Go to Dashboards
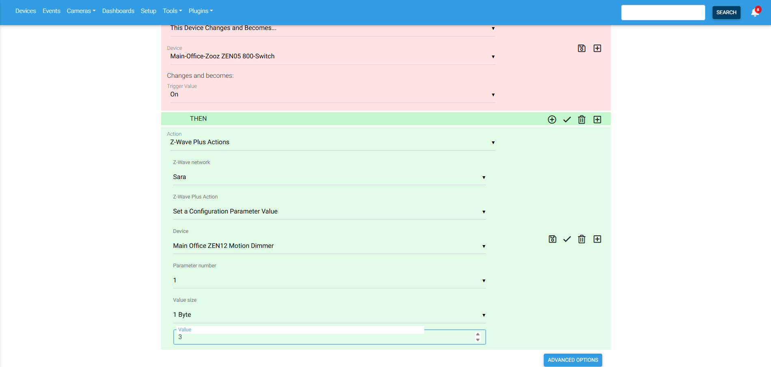Viewport: 771px width, 367px height. (118, 11)
